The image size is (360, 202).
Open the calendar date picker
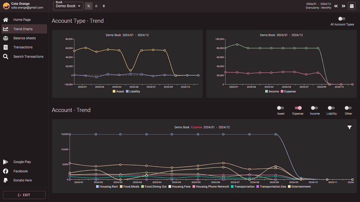point(352,6)
